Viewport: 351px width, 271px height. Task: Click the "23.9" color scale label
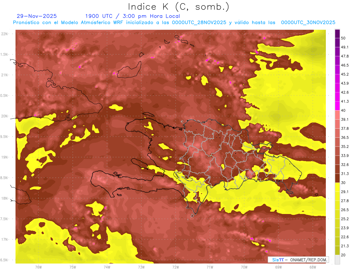click(345, 228)
